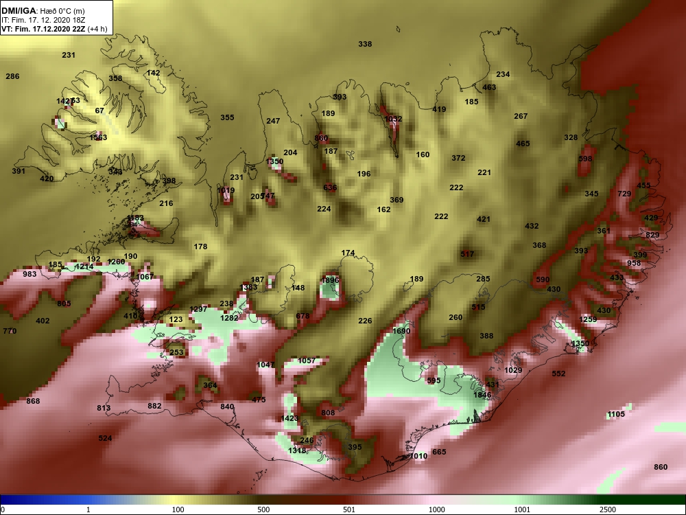Screen dimensions: 686x515
Task: Click the value 729 on the map
Action: (x=624, y=194)
